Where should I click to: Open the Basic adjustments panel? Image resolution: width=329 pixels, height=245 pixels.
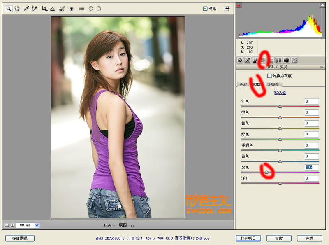(240, 61)
